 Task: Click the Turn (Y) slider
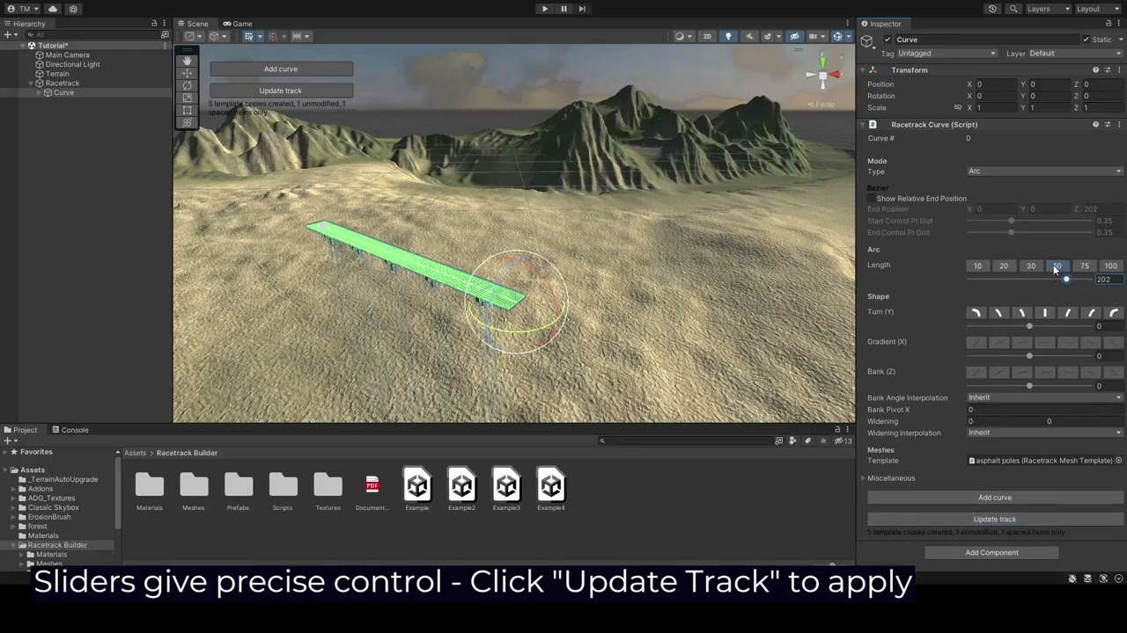(1029, 326)
